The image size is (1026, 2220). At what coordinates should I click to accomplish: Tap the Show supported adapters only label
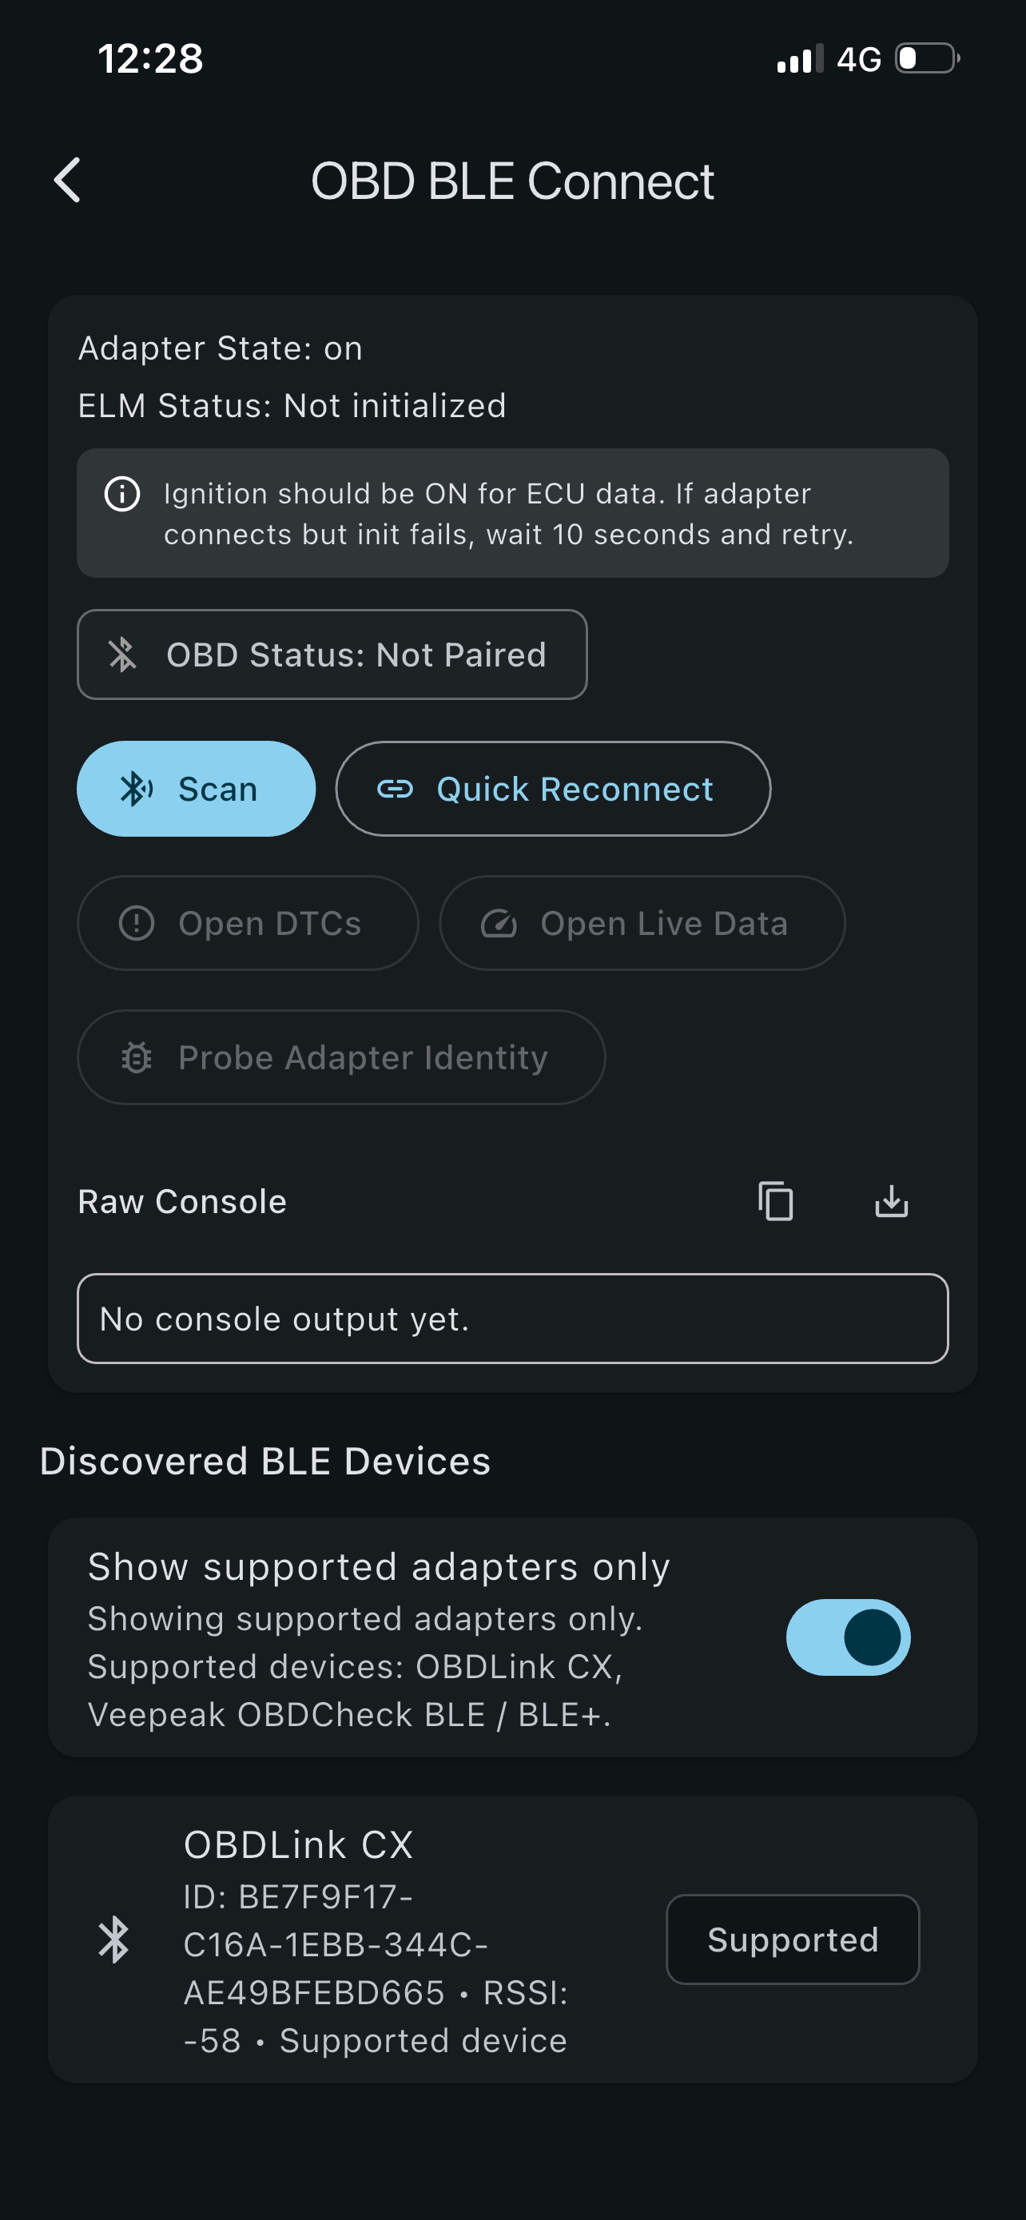point(379,1566)
